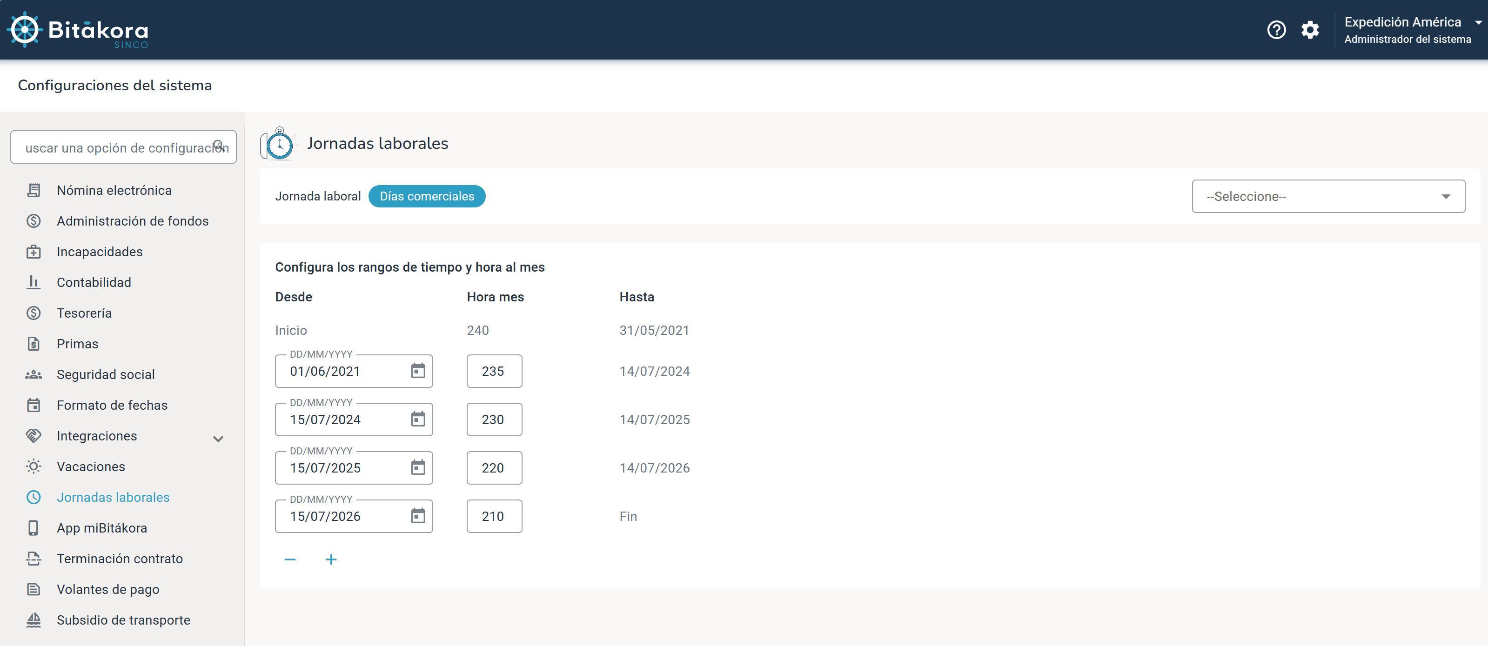Click the Nómina electrónica receipt icon
Image resolution: width=1488 pixels, height=646 pixels.
(x=34, y=191)
